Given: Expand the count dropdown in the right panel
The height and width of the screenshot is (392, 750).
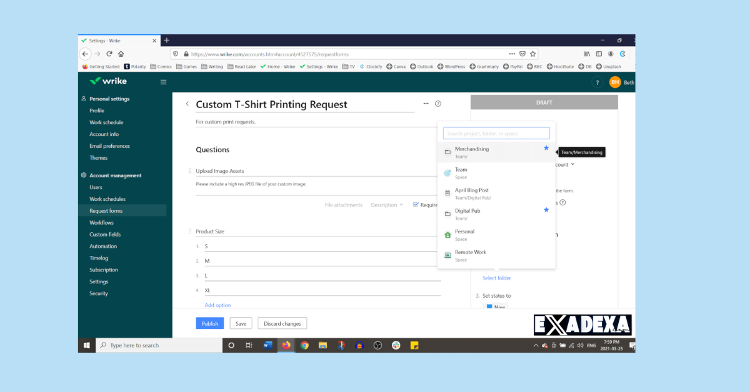Looking at the screenshot, I should tap(572, 164).
